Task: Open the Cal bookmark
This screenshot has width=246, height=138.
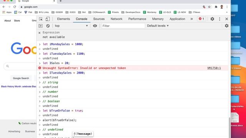Action: [x=18, y=12]
